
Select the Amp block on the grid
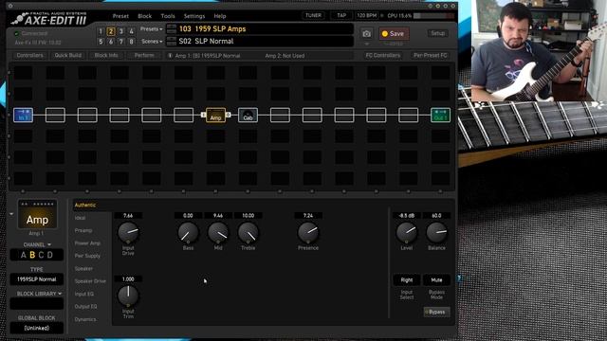215,116
